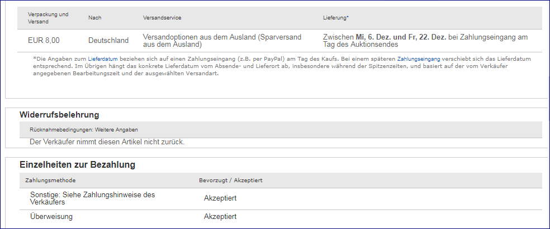
Task: Click the Widerrufsbelehrung section heading
Action: click(59, 115)
